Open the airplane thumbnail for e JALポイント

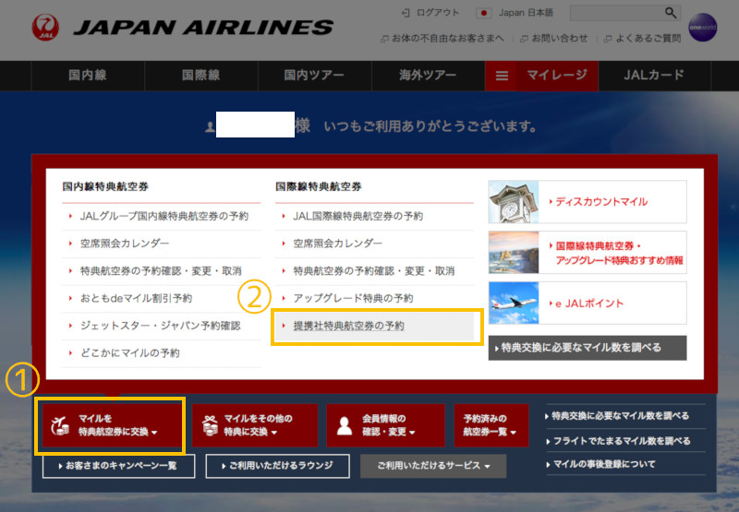click(514, 303)
